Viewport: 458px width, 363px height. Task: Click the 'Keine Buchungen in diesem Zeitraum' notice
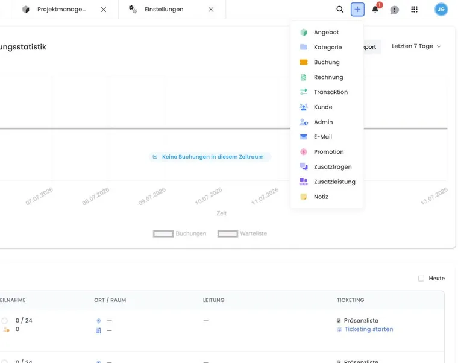(210, 157)
